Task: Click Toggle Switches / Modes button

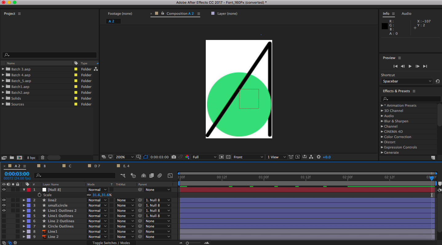Action: [111, 243]
